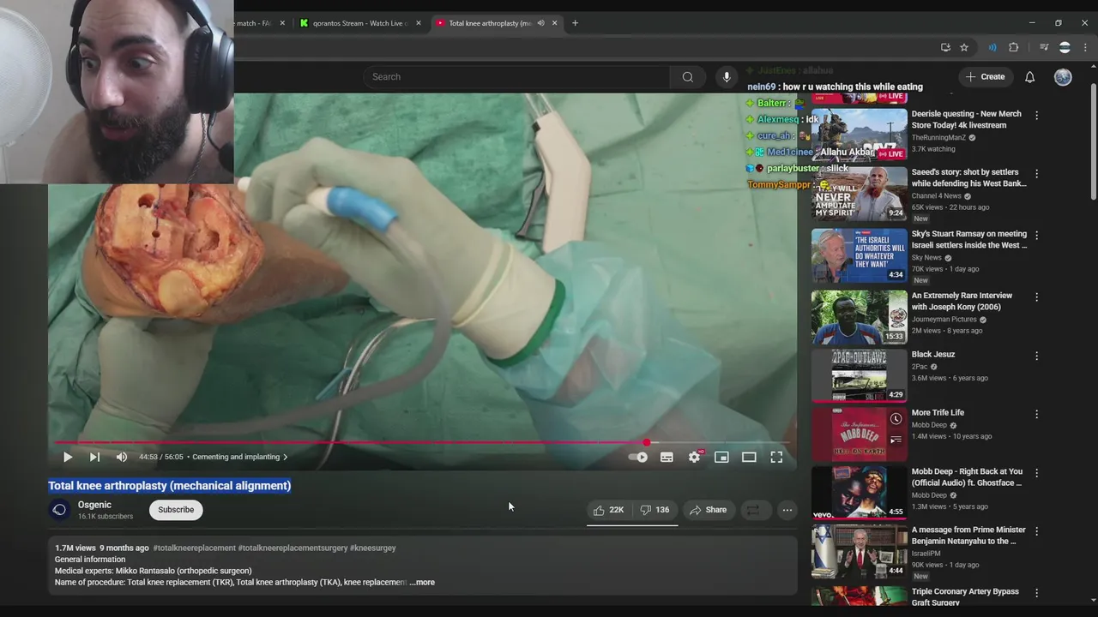The width and height of the screenshot is (1098, 617).
Task: Like the video with thumbs up
Action: pos(608,510)
